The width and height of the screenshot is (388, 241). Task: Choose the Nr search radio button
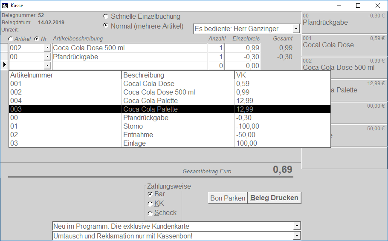point(37,39)
